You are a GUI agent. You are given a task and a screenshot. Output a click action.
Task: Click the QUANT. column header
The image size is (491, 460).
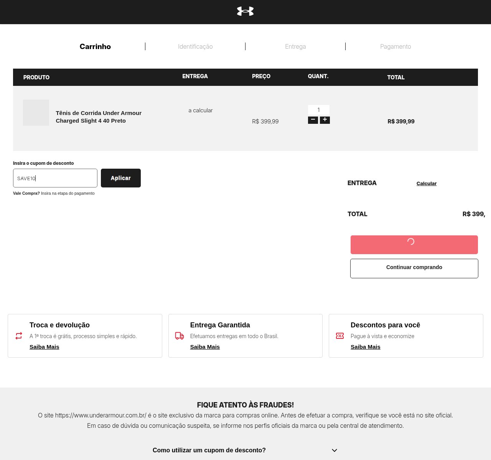point(318,76)
